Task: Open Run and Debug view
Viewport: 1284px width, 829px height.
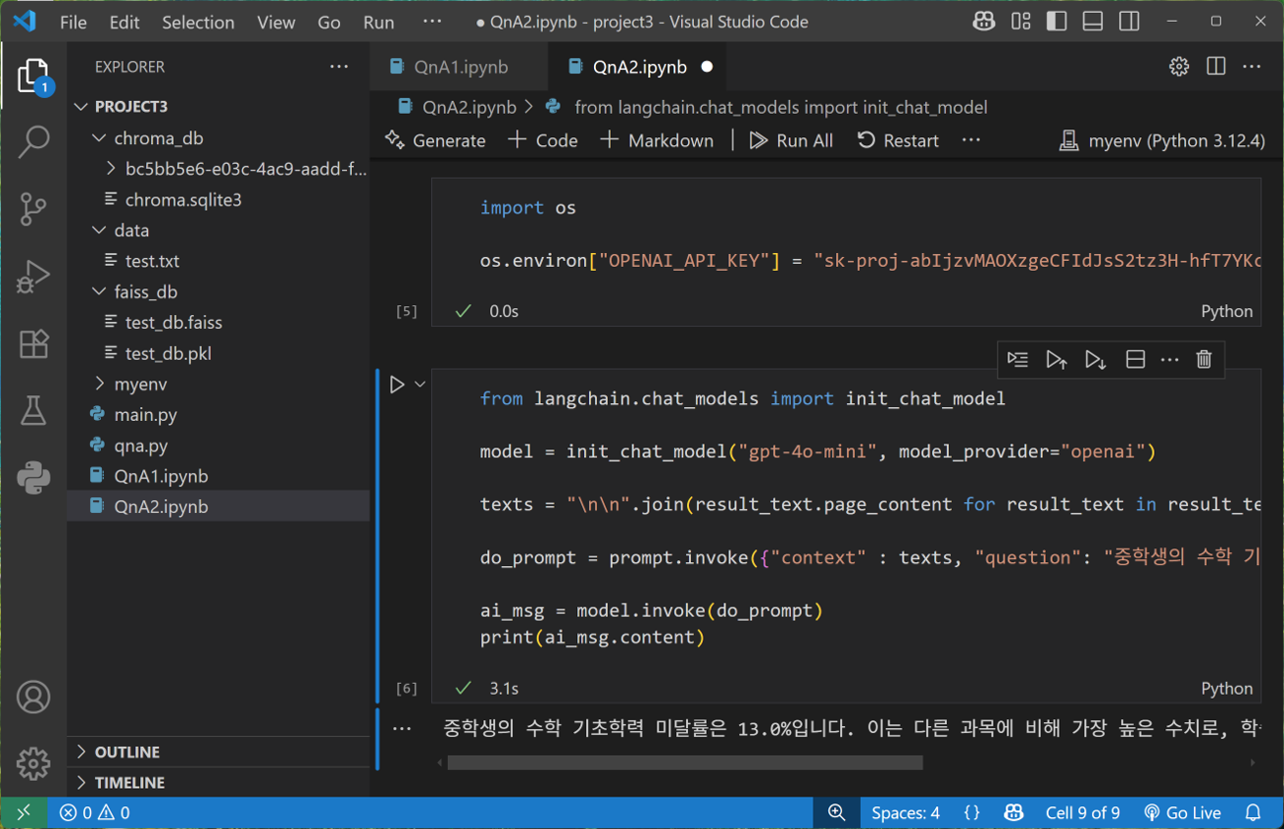Action: coord(34,277)
